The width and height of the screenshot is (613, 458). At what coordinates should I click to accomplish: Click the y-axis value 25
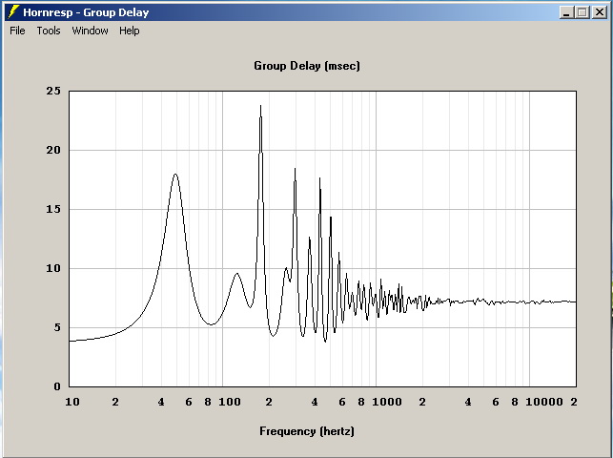point(53,91)
